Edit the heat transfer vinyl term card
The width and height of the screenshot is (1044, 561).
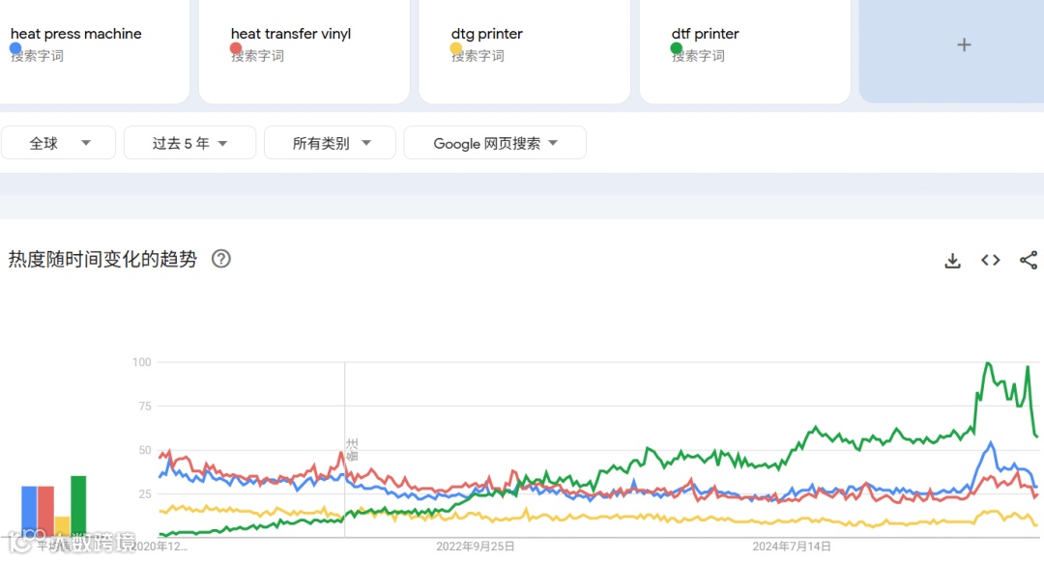coord(291,34)
